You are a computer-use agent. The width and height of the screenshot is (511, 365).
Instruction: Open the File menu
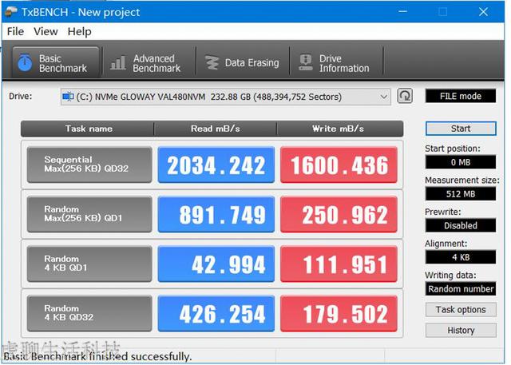pyautogui.click(x=15, y=32)
